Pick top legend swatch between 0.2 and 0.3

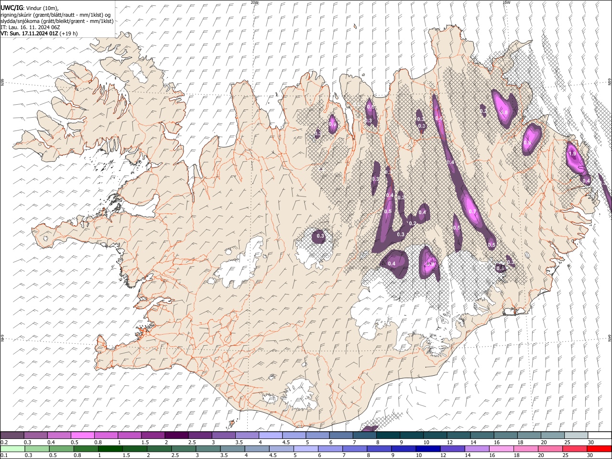click(12, 436)
